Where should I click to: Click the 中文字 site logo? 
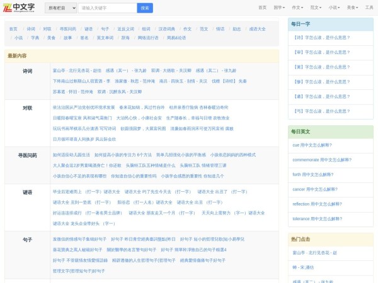(x=18, y=8)
